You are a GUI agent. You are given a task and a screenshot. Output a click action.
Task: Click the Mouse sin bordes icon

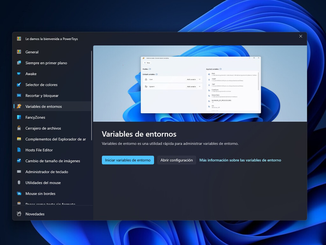point(19,193)
